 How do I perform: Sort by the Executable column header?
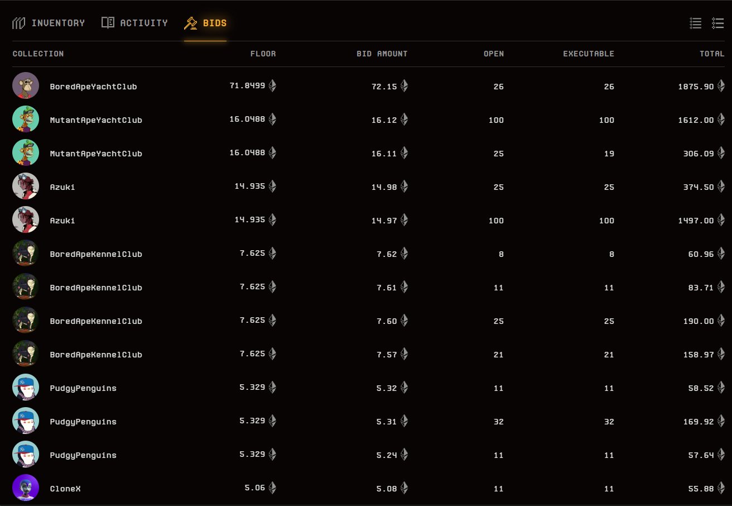click(x=589, y=54)
